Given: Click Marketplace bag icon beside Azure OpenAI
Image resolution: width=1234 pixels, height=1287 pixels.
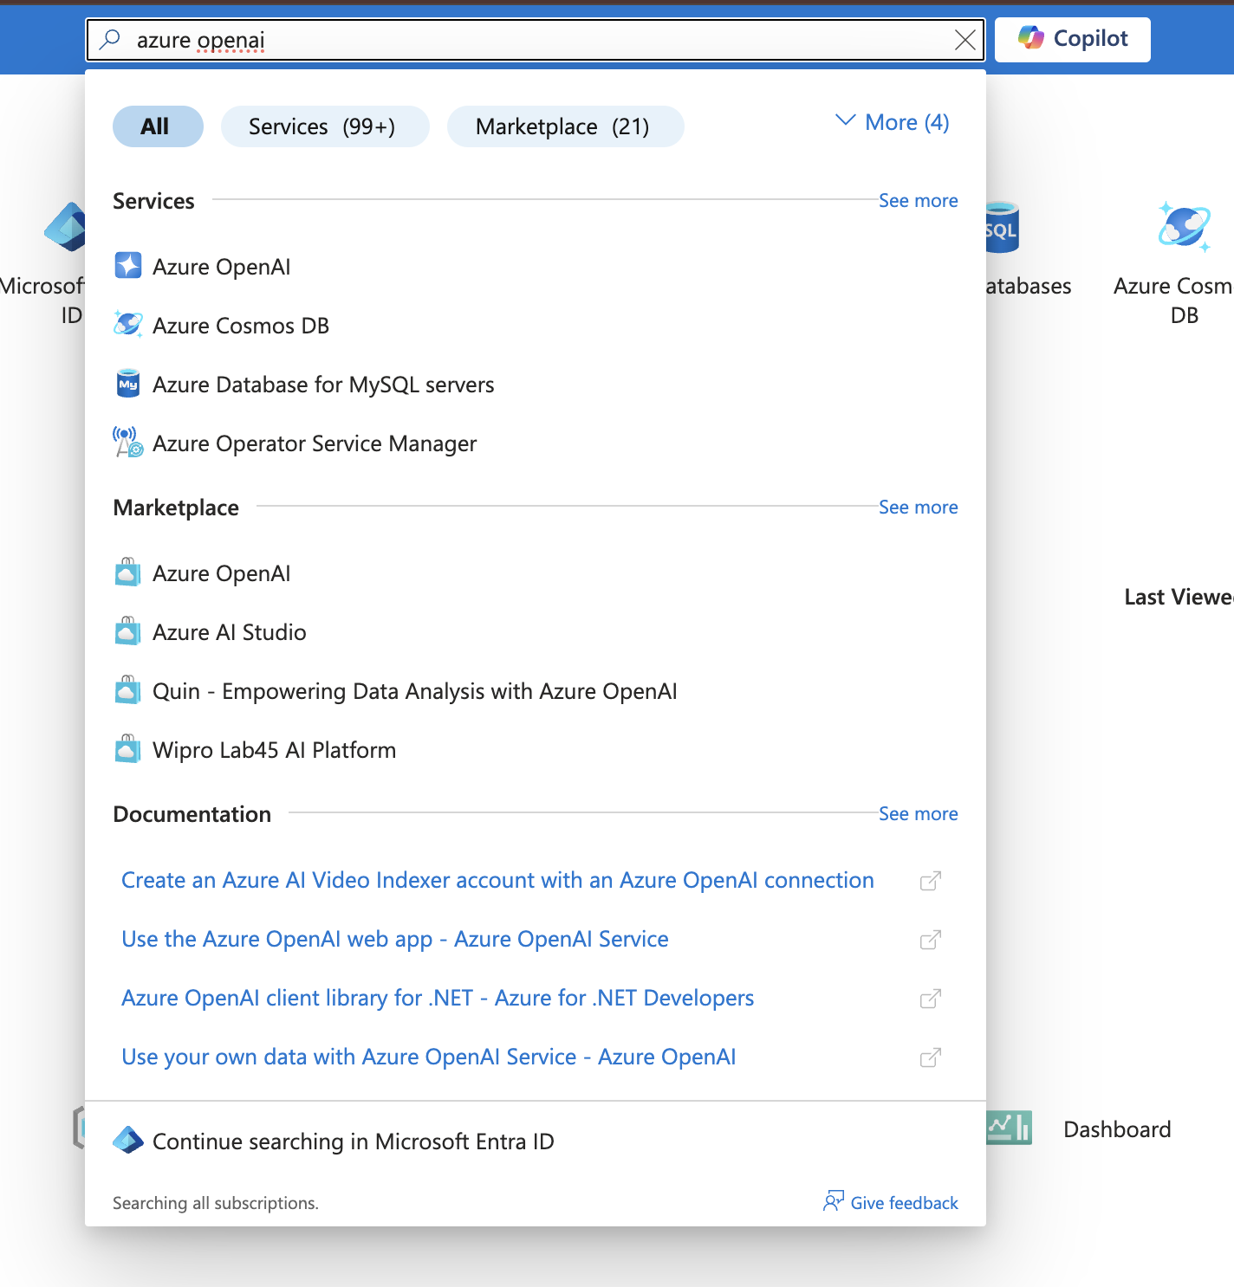Looking at the screenshot, I should point(128,572).
